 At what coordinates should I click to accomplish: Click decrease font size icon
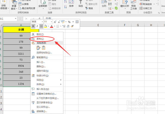click(x=59, y=22)
